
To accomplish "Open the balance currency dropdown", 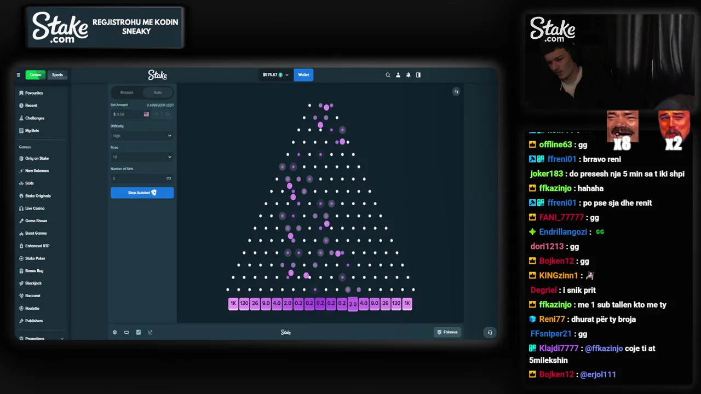I will pyautogui.click(x=275, y=75).
